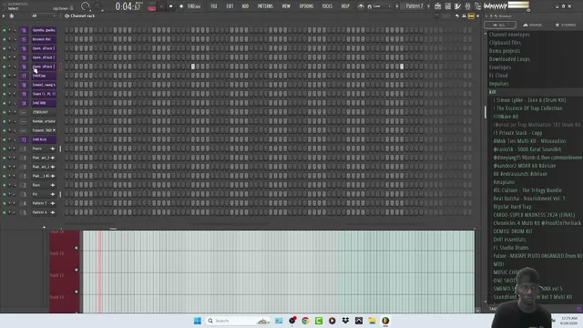583x328 pixels.
Task: Open FL Studio Drums kit folder
Action: (x=510, y=248)
